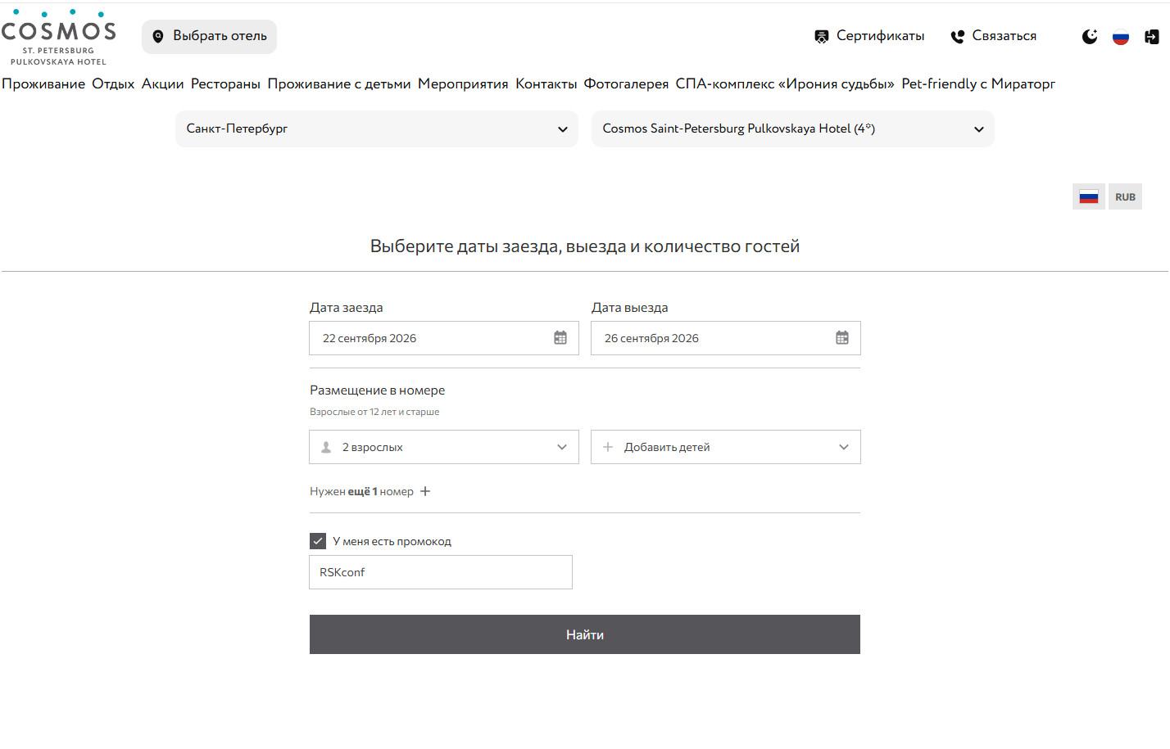This screenshot has height=749, width=1170.
Task: Click the Сертификаты certificates link
Action: pos(869,36)
